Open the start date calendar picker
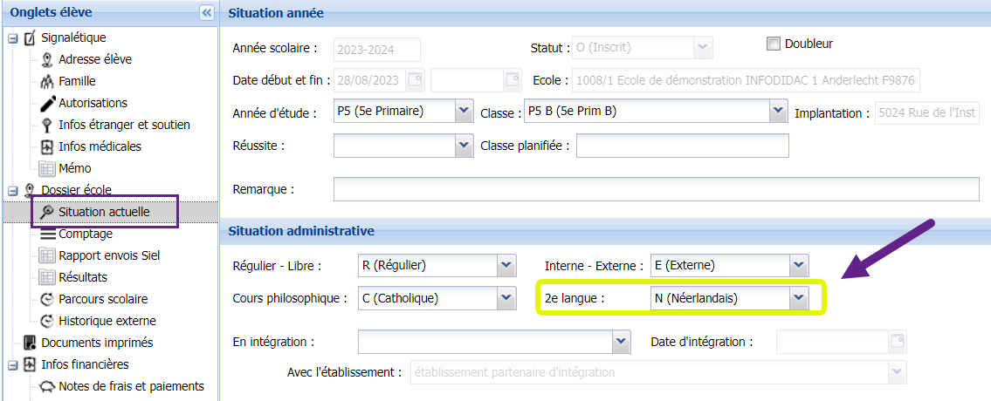This screenshot has width=991, height=401. [415, 80]
